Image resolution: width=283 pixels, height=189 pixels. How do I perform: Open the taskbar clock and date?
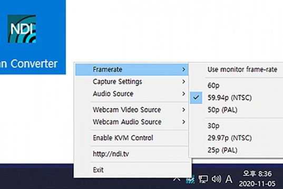[x=257, y=178]
